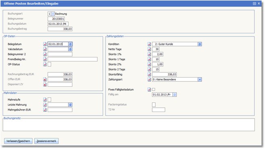Screen dimensions: 265x149
Task: Click the checkmark icon beside Mahngebühren EUR
Action: coord(45,110)
